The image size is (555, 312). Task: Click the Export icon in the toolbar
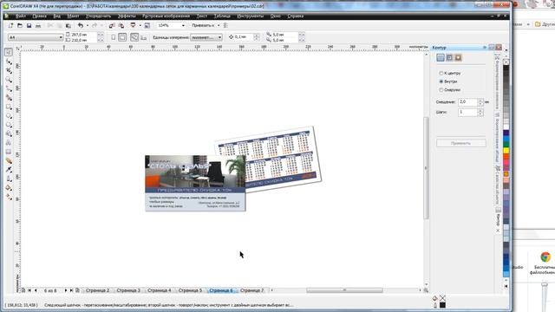click(121, 25)
